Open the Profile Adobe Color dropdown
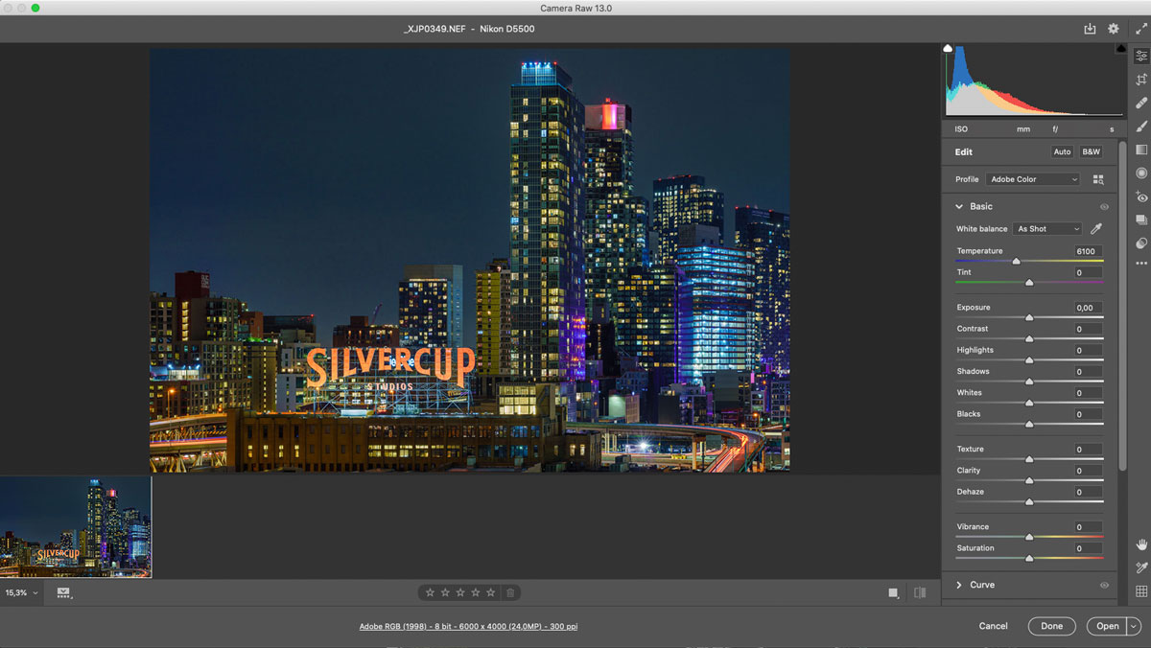 pos(1033,179)
